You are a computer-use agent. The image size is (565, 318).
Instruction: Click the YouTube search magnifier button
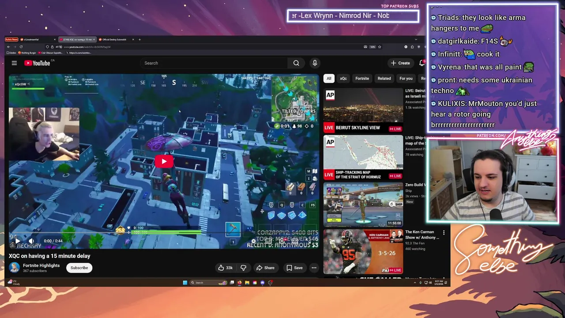pos(296,63)
